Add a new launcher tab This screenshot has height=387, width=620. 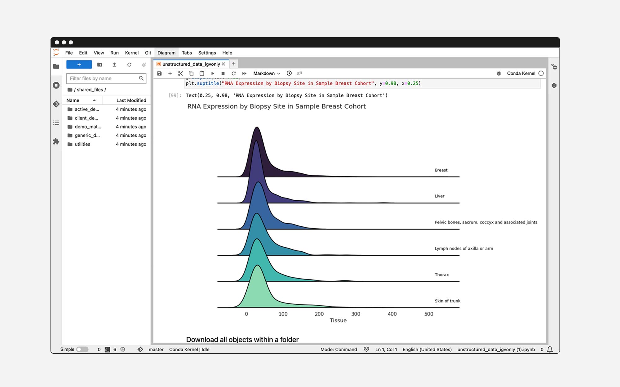click(x=234, y=64)
